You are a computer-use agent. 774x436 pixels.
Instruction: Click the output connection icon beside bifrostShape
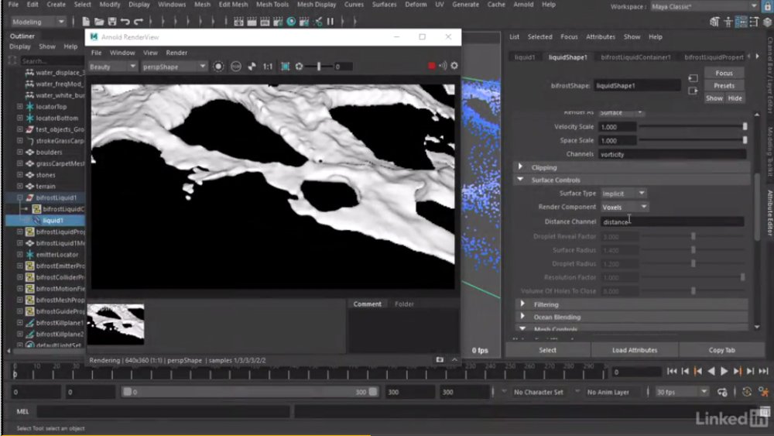coord(693,91)
